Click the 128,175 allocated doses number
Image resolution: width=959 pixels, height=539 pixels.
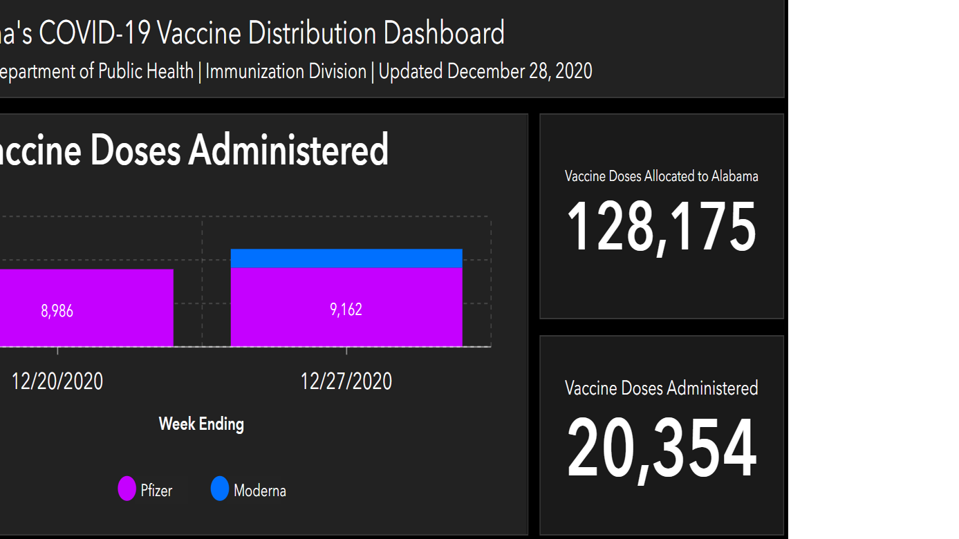(x=661, y=227)
